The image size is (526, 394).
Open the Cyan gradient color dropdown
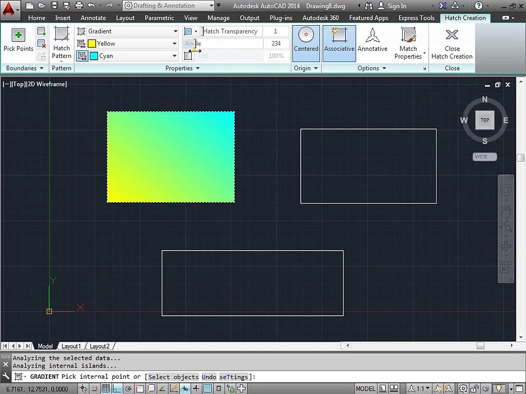(x=134, y=56)
